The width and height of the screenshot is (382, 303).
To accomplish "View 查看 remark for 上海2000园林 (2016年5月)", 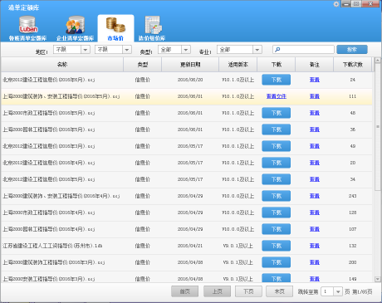I will [x=315, y=130].
